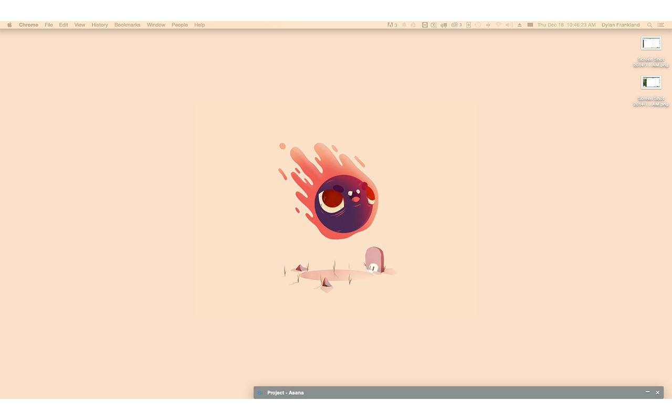Open the volume speaker icon in menu bar
This screenshot has height=420, width=672.
click(509, 25)
